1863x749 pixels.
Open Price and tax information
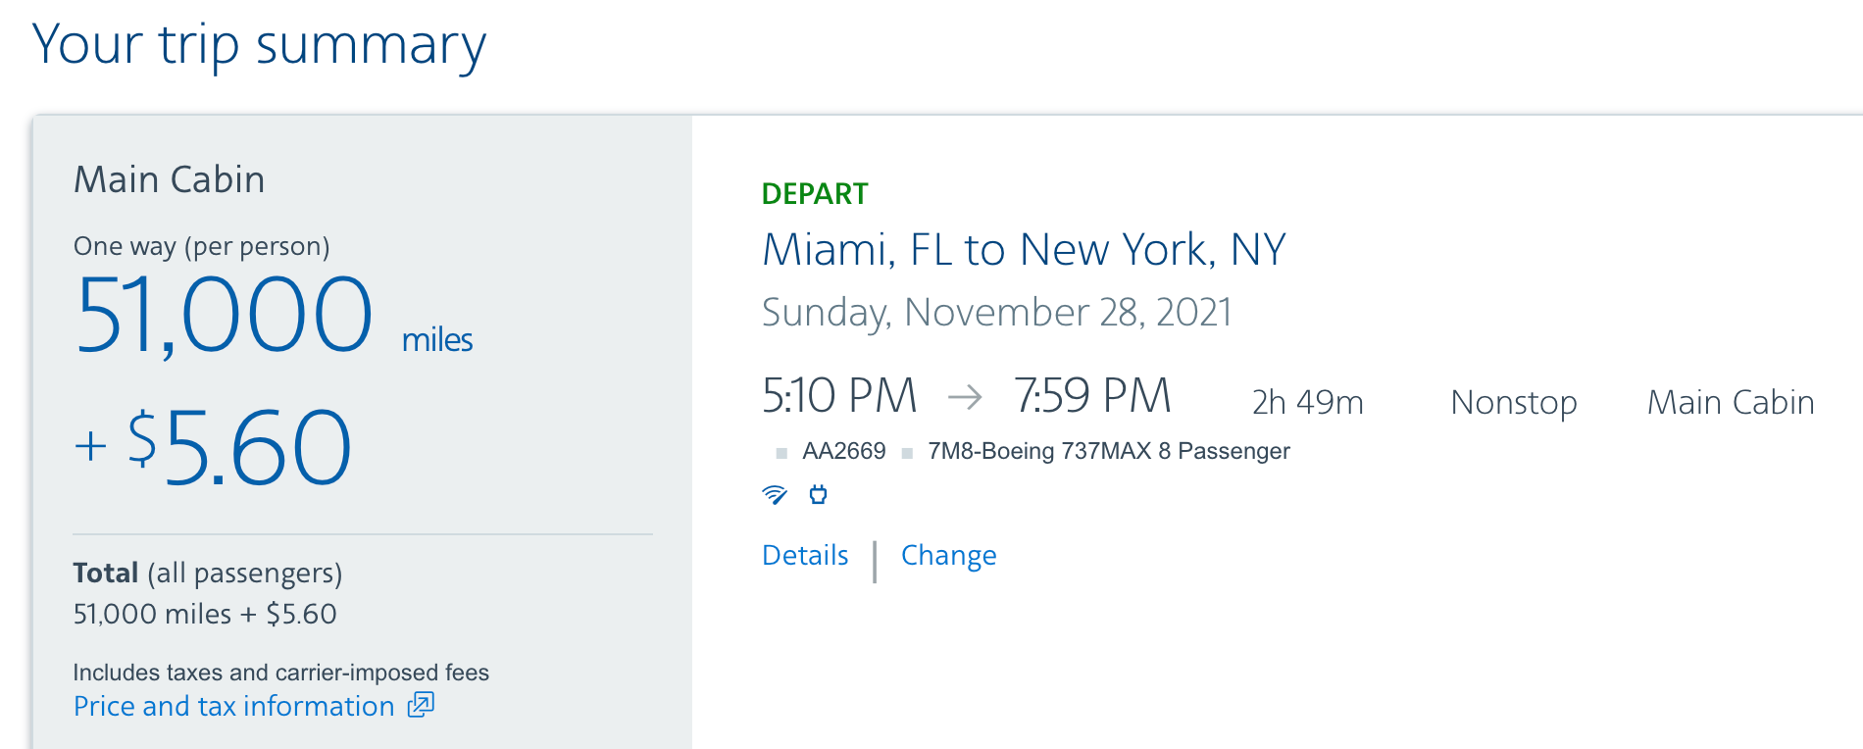(x=233, y=706)
